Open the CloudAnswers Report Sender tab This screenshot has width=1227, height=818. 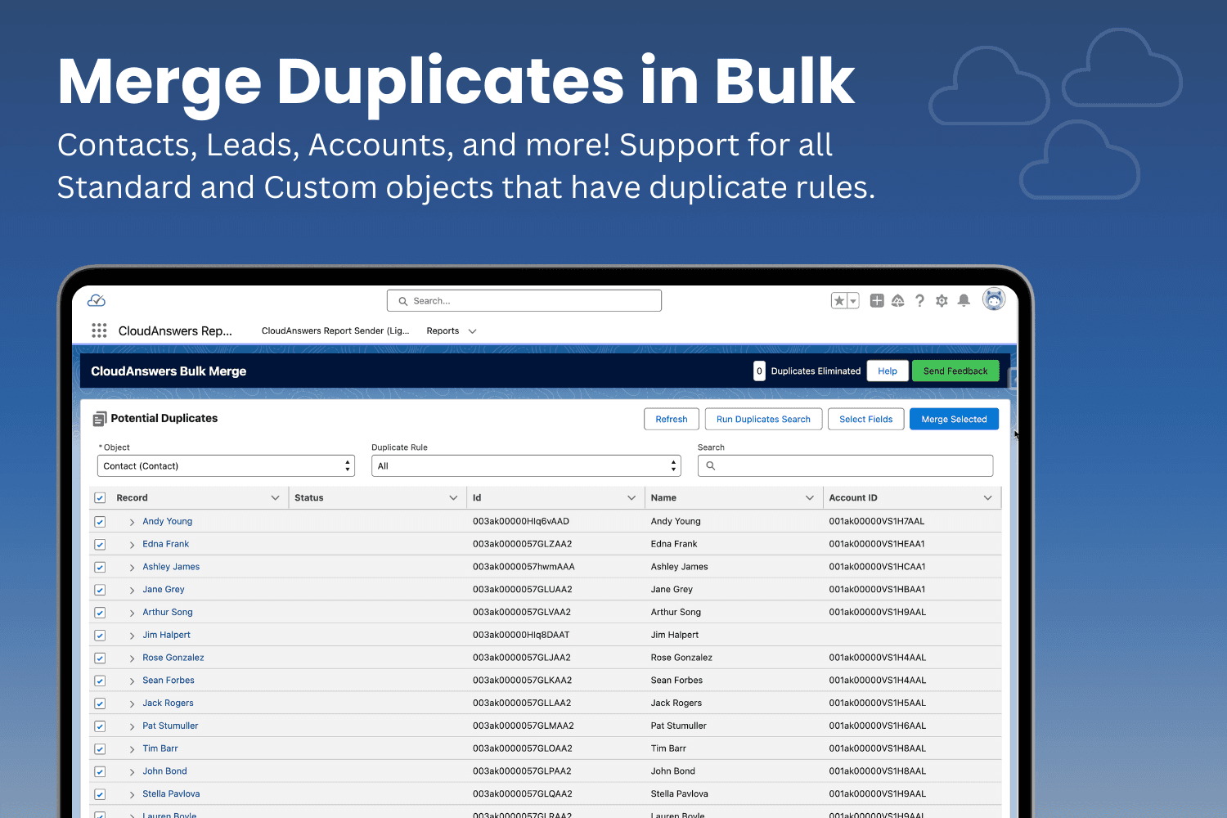(x=335, y=331)
